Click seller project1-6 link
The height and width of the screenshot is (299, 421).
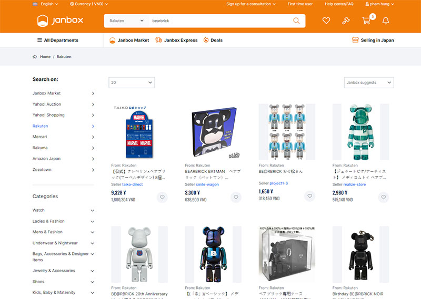279,183
